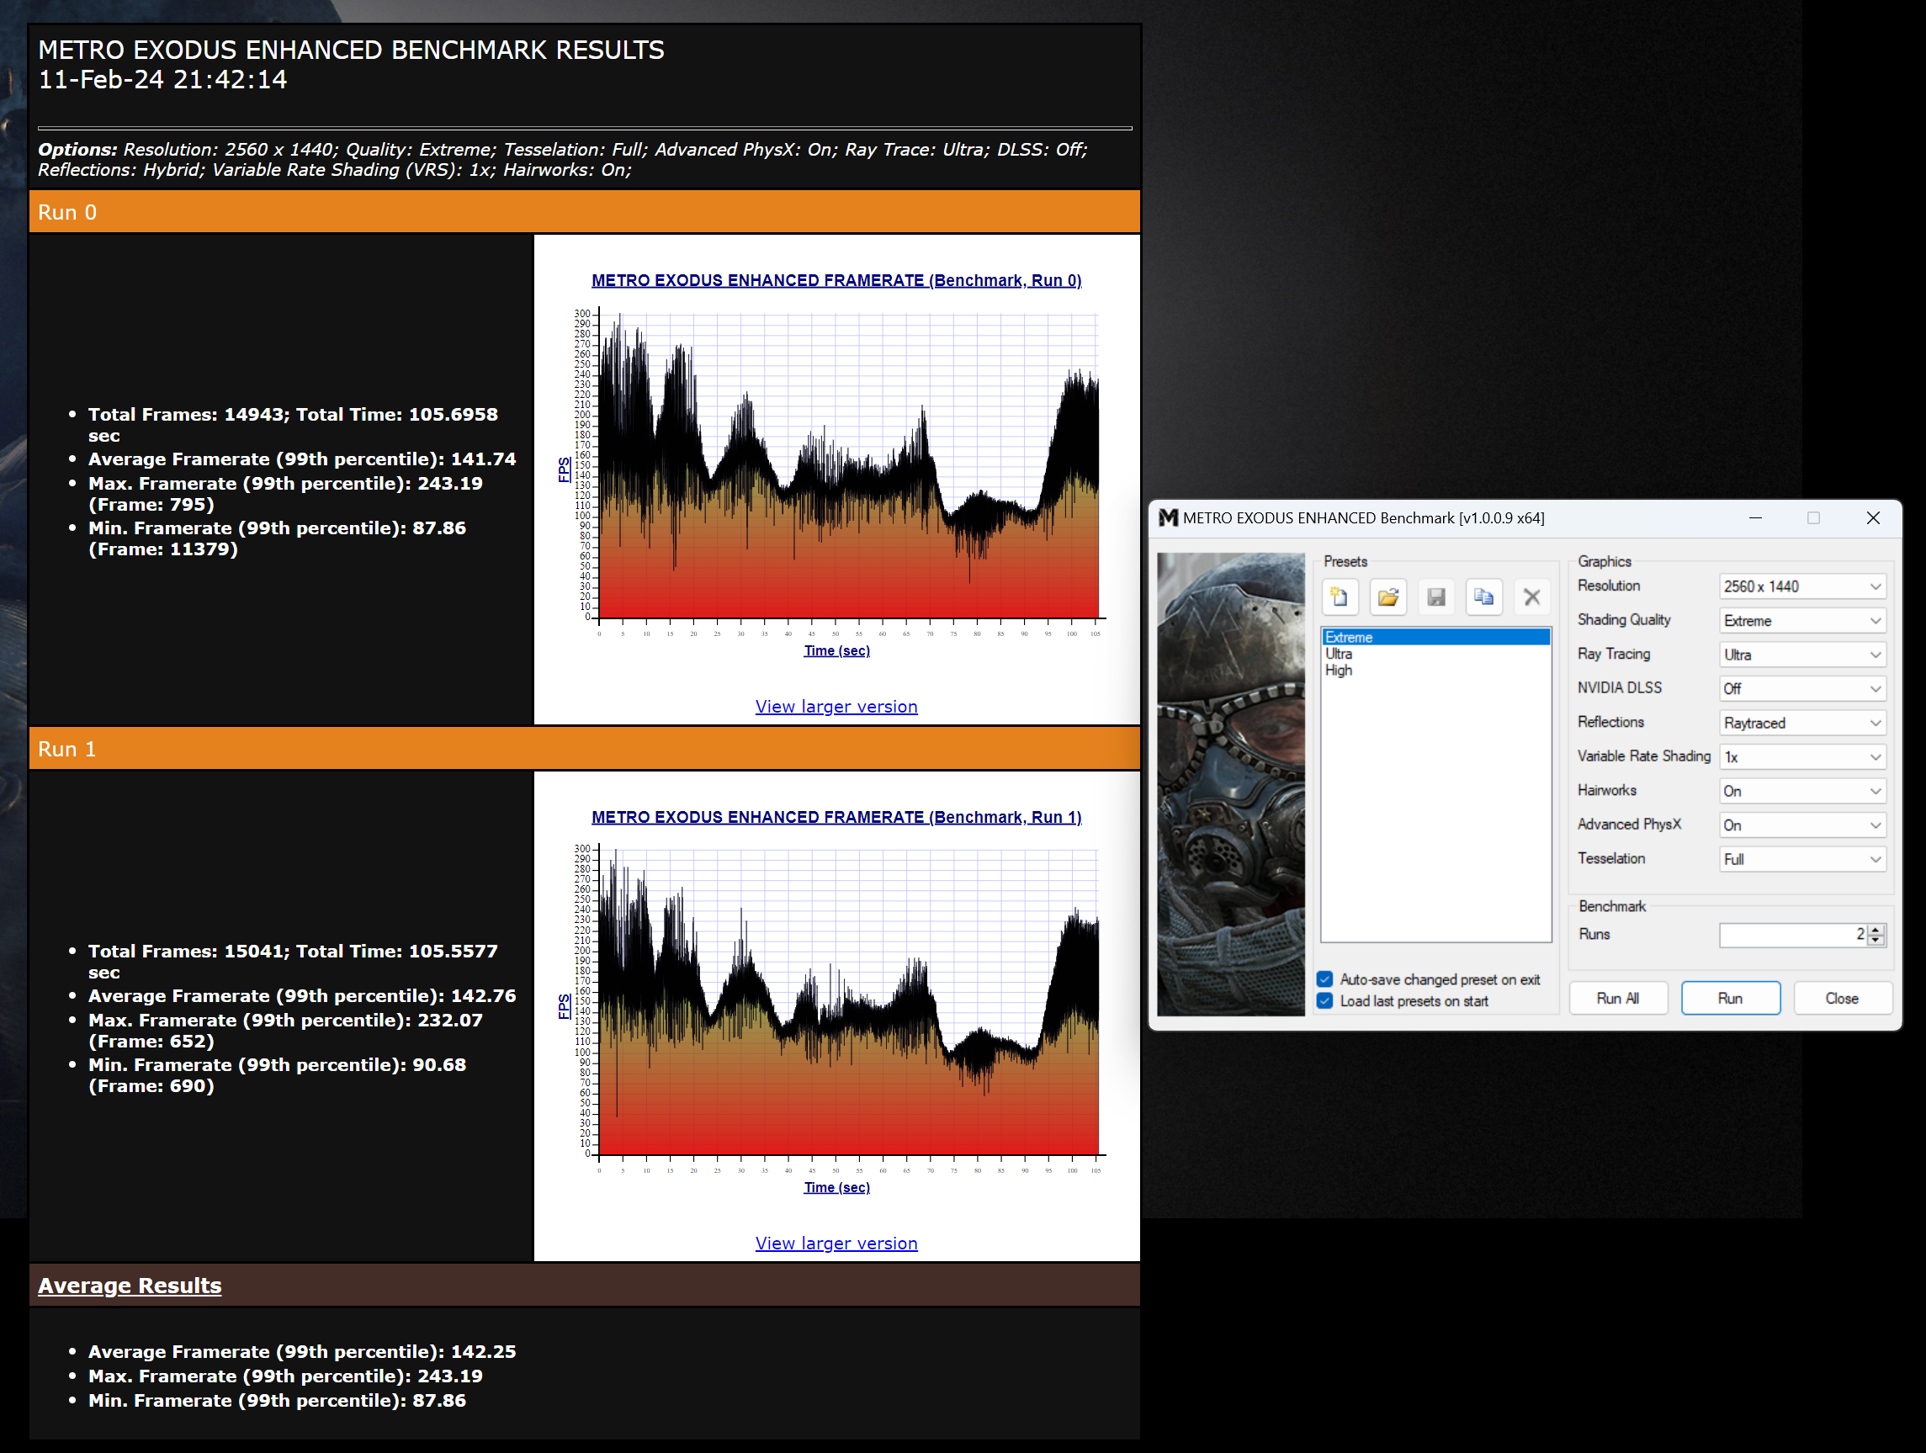Expand the Reflections combo box
The width and height of the screenshot is (1926, 1453).
click(x=1801, y=723)
